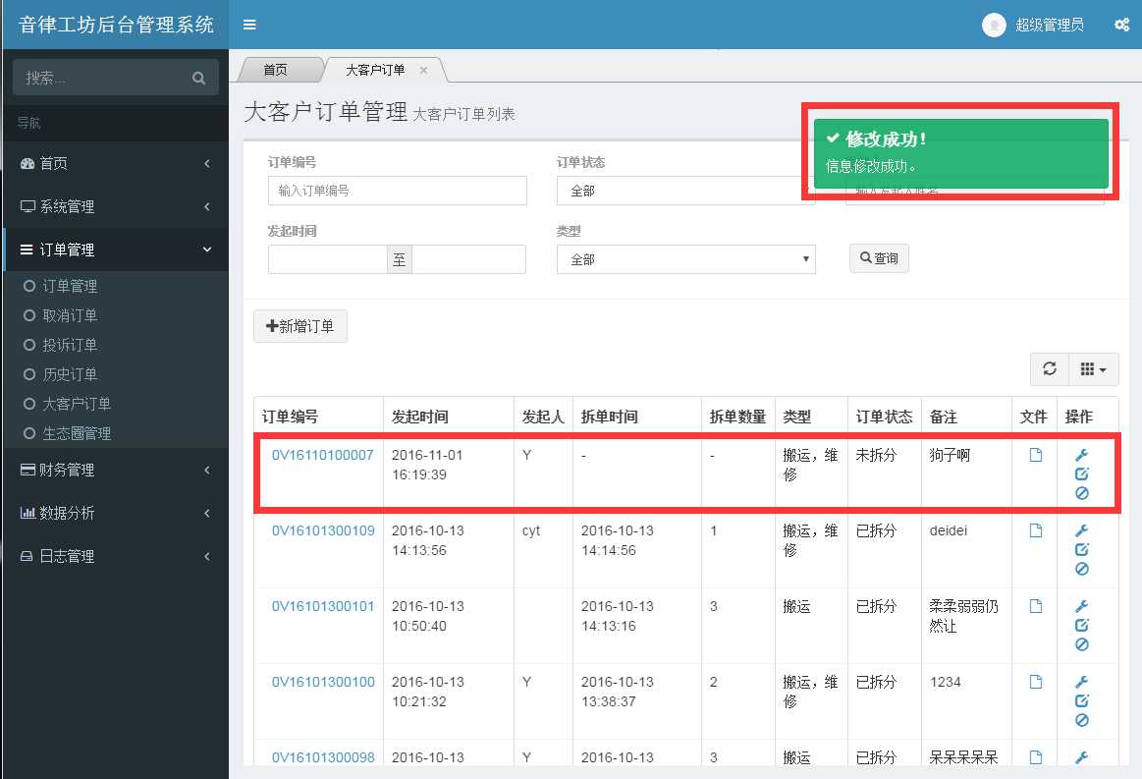The height and width of the screenshot is (779, 1142).
Task: Select 订单管理 submenu item
Action: coord(69,286)
